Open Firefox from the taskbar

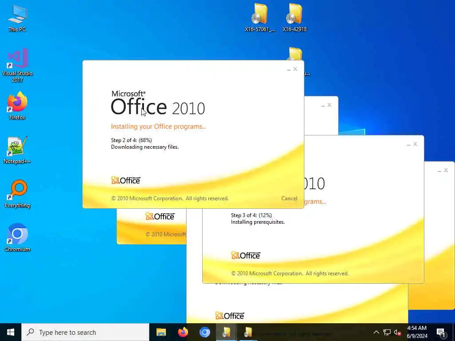[x=183, y=332]
